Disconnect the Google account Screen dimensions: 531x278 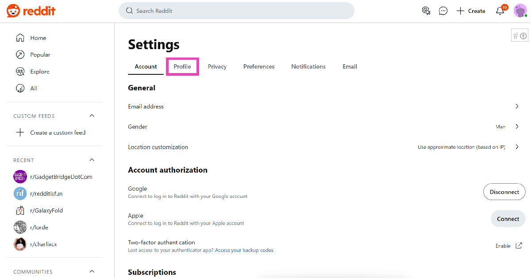point(504,192)
